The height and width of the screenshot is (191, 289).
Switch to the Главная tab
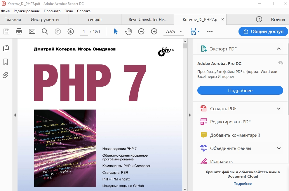point(13,20)
